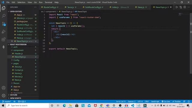Change encoding via UTF-8 status item
The height and width of the screenshot is (108, 192).
tap(140, 101)
